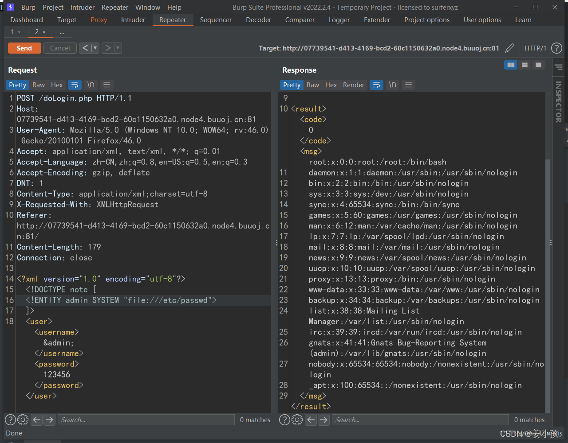Open Response search help icon

[284, 420]
